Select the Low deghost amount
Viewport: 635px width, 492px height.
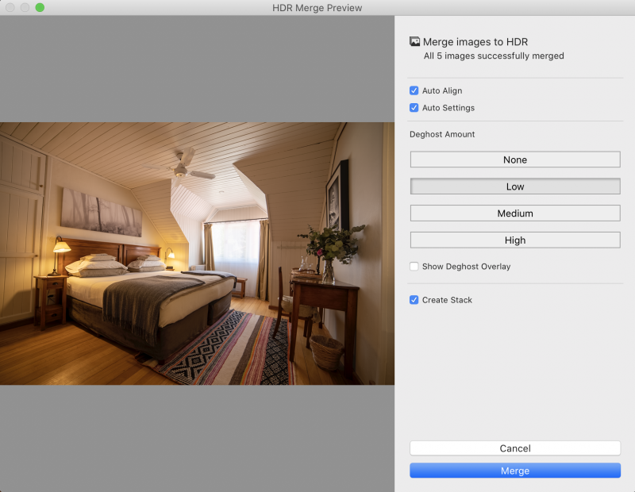coord(514,186)
